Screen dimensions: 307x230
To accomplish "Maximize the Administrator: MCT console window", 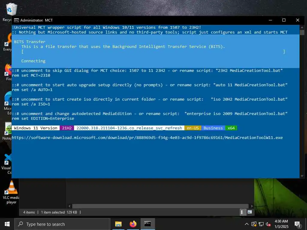I will point(284,20).
